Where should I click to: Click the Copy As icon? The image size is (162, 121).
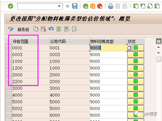pyautogui.click(x=36, y=29)
